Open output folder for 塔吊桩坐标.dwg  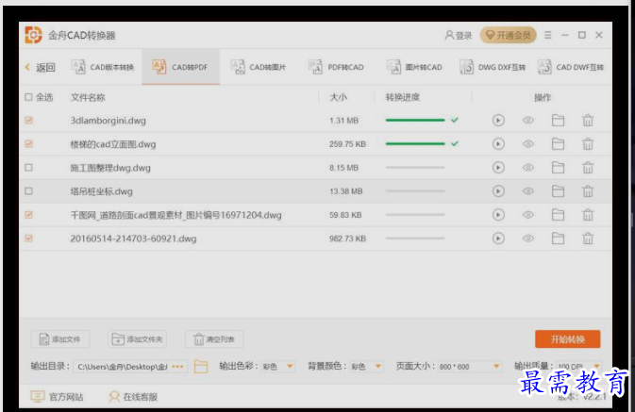tap(558, 191)
